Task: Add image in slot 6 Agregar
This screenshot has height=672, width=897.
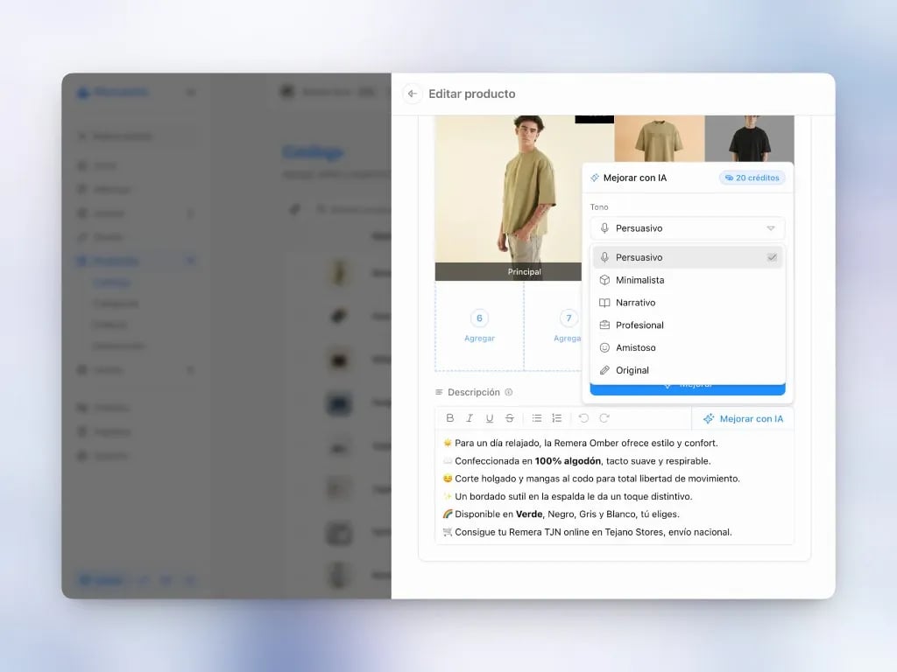Action: tap(479, 326)
